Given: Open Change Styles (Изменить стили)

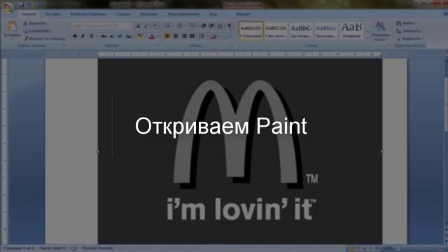Looking at the screenshot, I should (x=381, y=31).
